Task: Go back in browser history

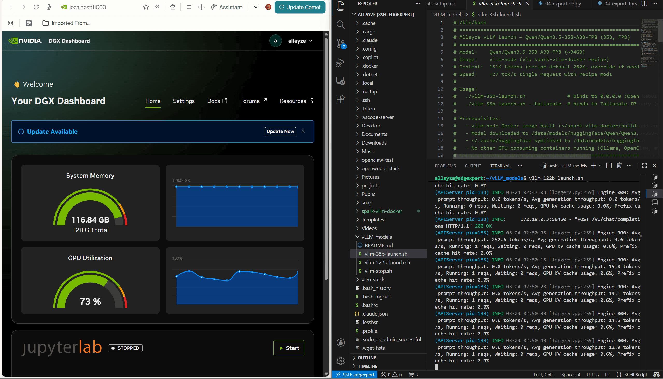Action: [x=11, y=7]
